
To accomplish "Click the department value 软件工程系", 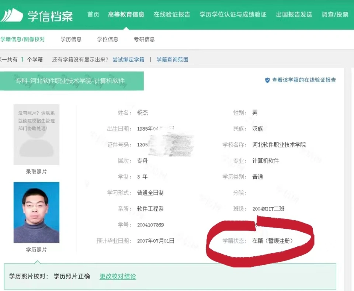I will click(x=150, y=209).
